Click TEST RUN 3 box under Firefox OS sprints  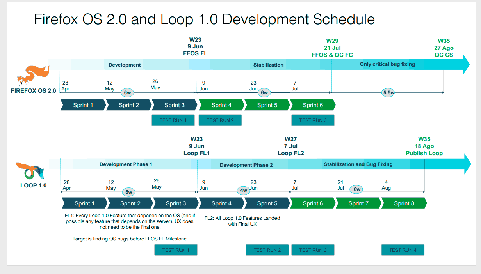313,120
